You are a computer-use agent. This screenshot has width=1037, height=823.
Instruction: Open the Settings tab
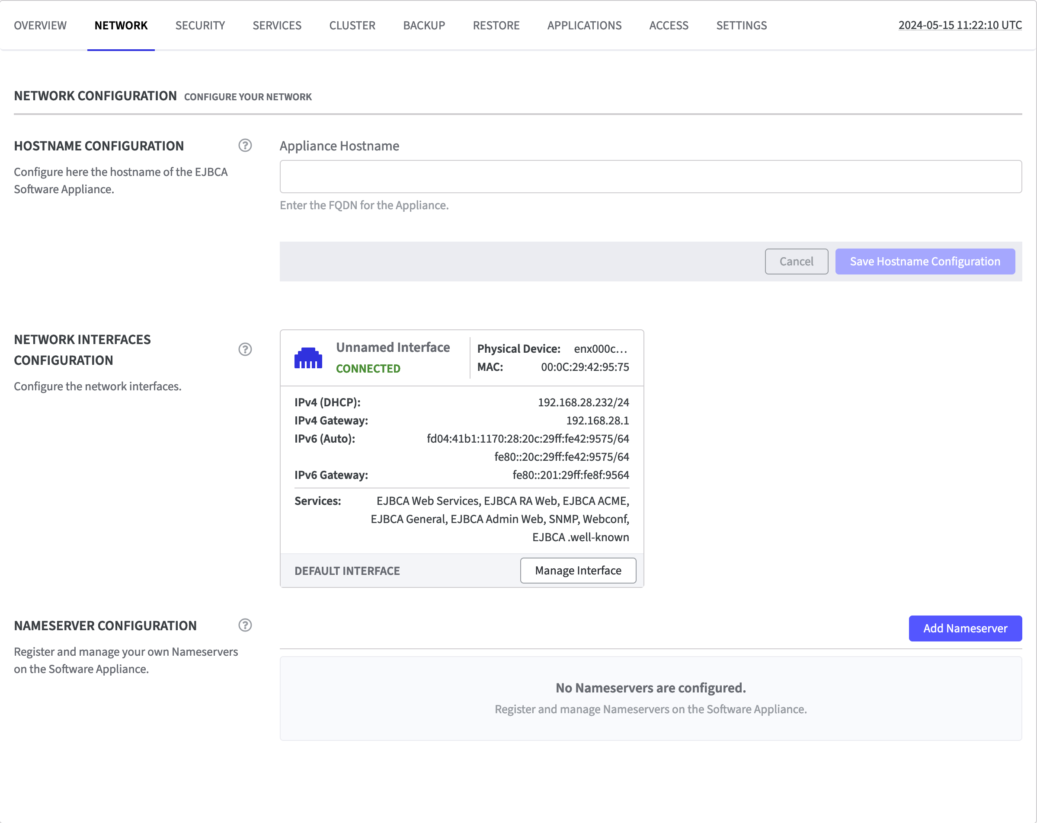[x=741, y=26]
